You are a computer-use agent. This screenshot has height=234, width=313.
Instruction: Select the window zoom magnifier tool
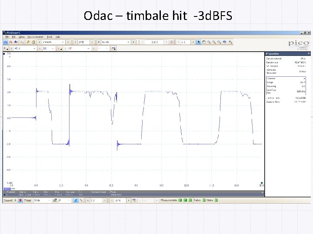(x=209, y=42)
